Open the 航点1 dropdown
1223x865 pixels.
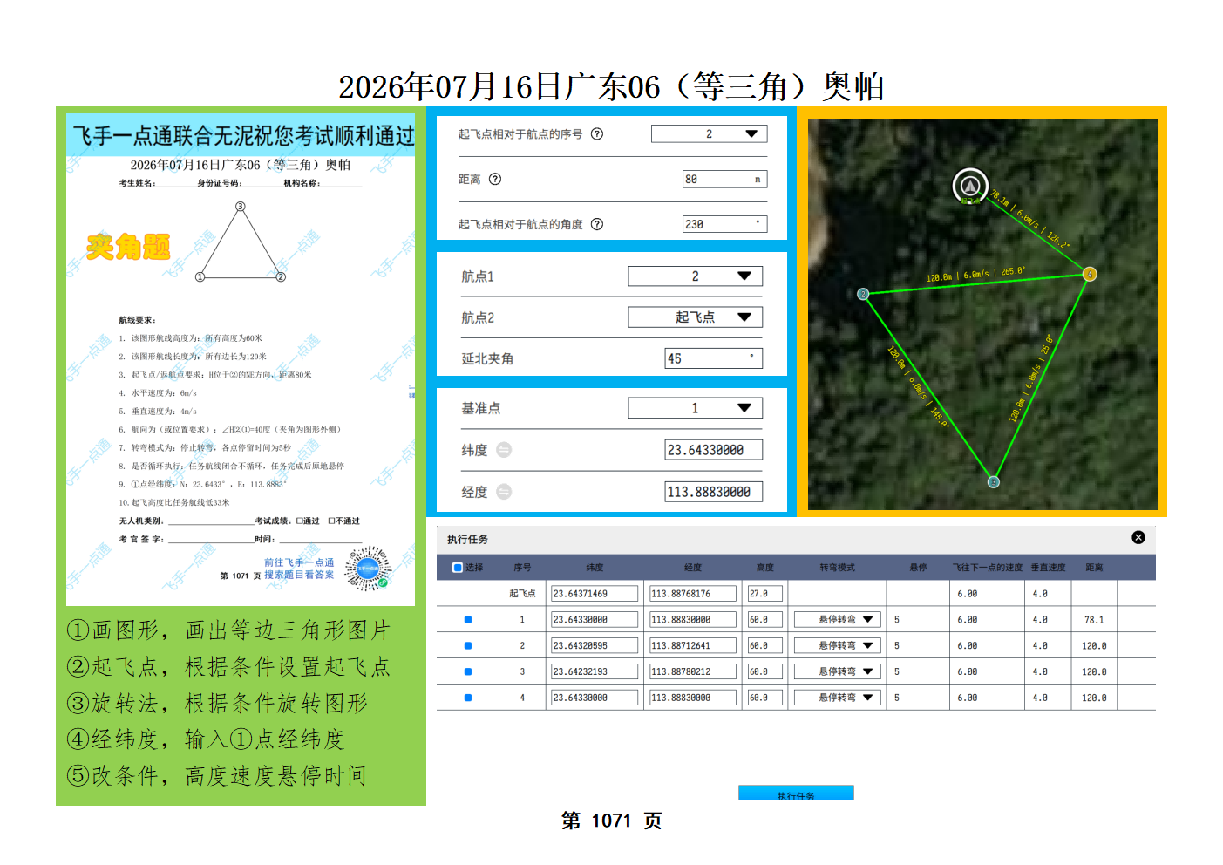[696, 276]
